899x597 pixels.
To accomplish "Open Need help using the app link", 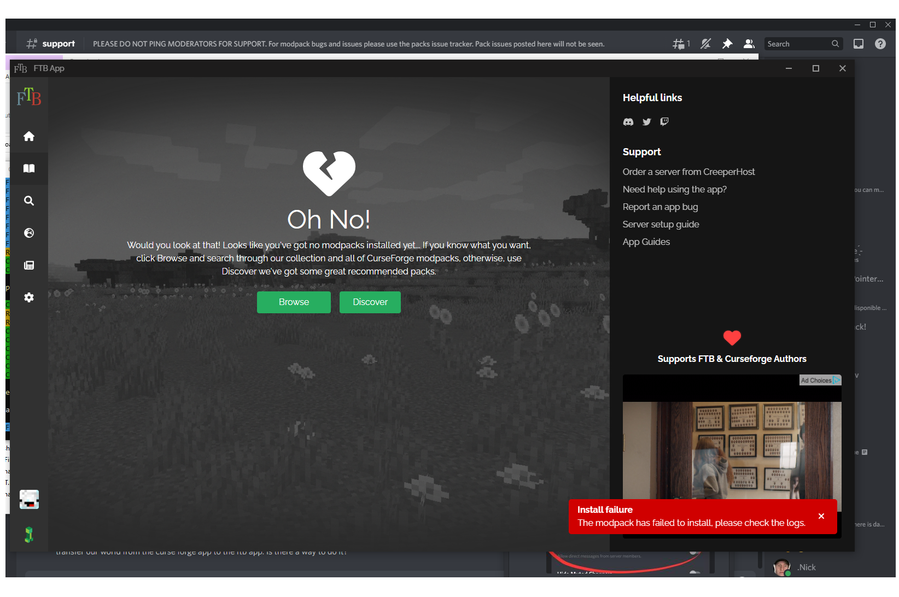I will pyautogui.click(x=675, y=189).
